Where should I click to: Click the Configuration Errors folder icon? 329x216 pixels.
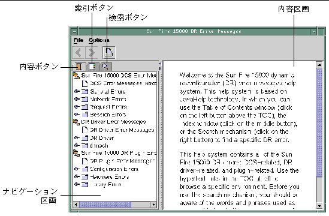[x=84, y=169]
